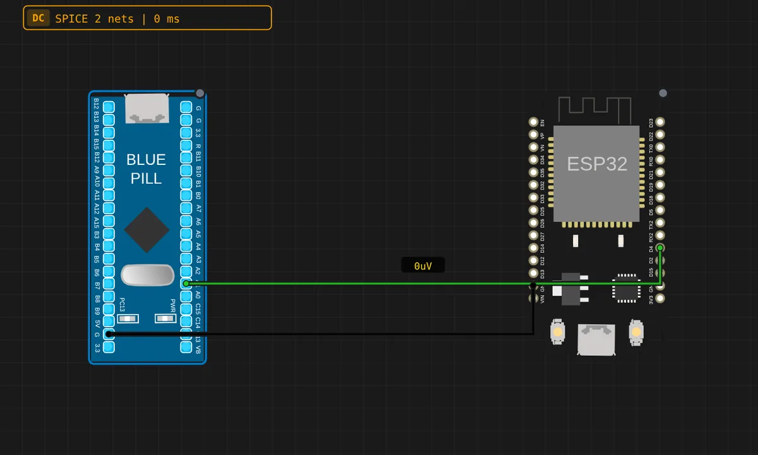Click the ESP32 TX2 pin
This screenshot has height=455, width=758.
click(x=660, y=222)
